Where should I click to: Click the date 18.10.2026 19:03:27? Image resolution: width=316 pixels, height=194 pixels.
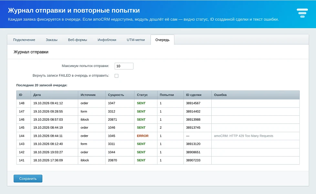[x=48, y=152]
